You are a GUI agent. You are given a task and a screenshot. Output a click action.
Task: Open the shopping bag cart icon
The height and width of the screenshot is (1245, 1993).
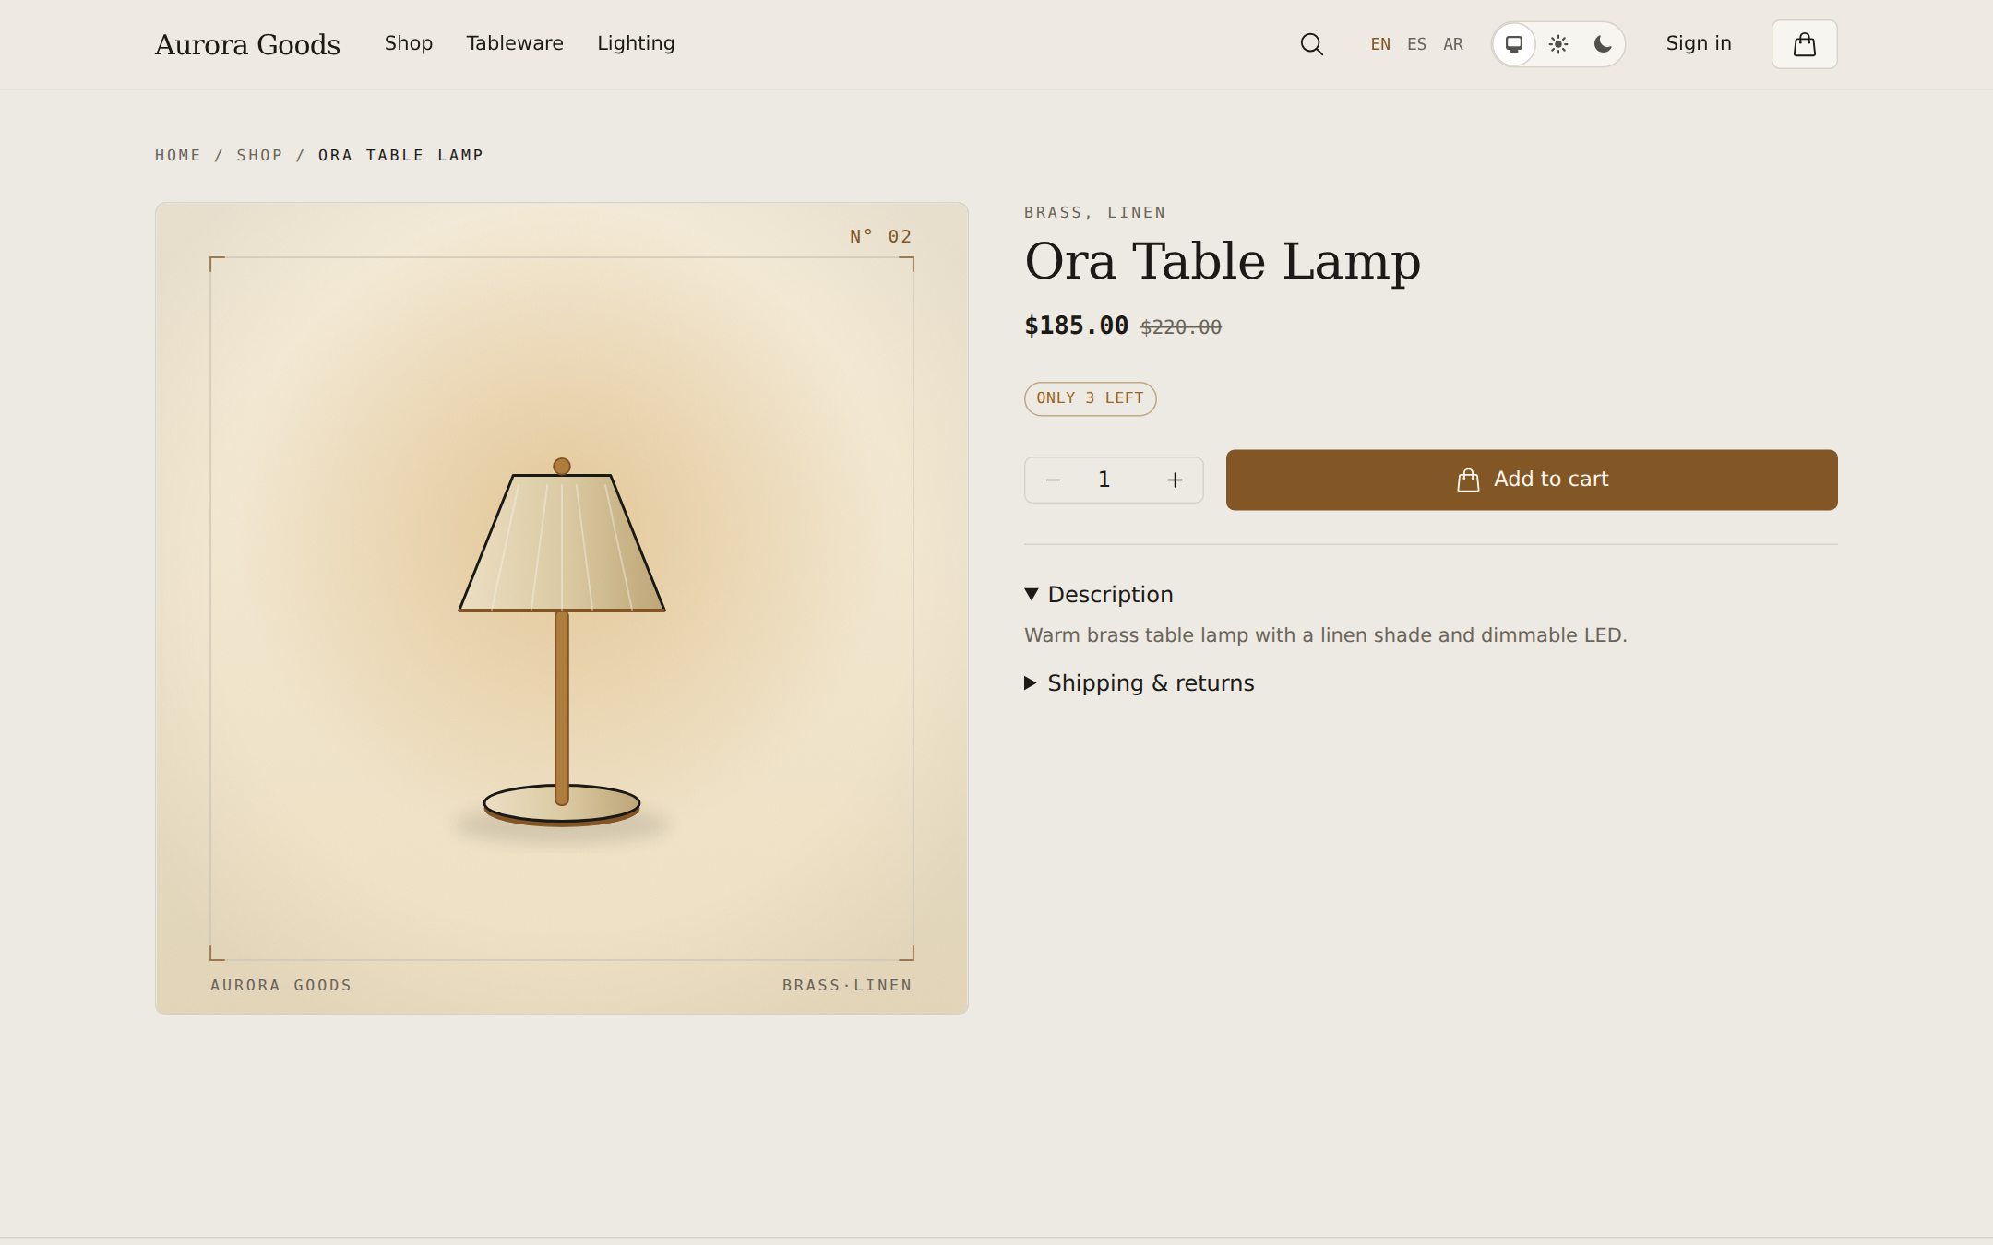pyautogui.click(x=1804, y=44)
